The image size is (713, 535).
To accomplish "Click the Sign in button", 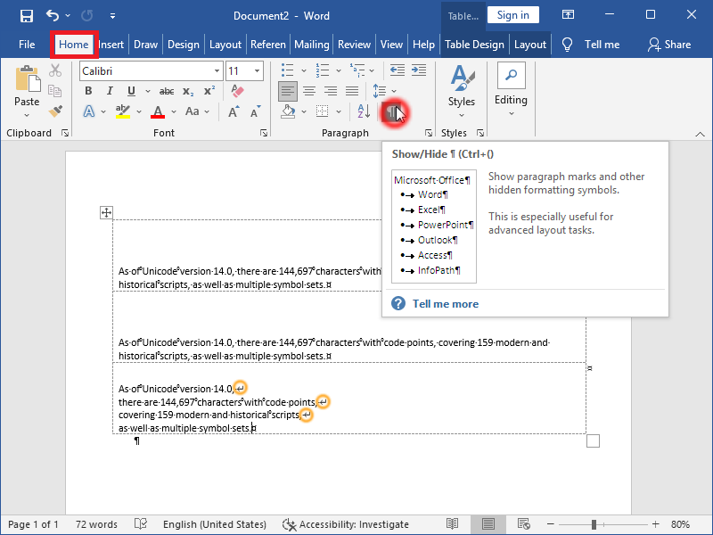I will pyautogui.click(x=512, y=15).
